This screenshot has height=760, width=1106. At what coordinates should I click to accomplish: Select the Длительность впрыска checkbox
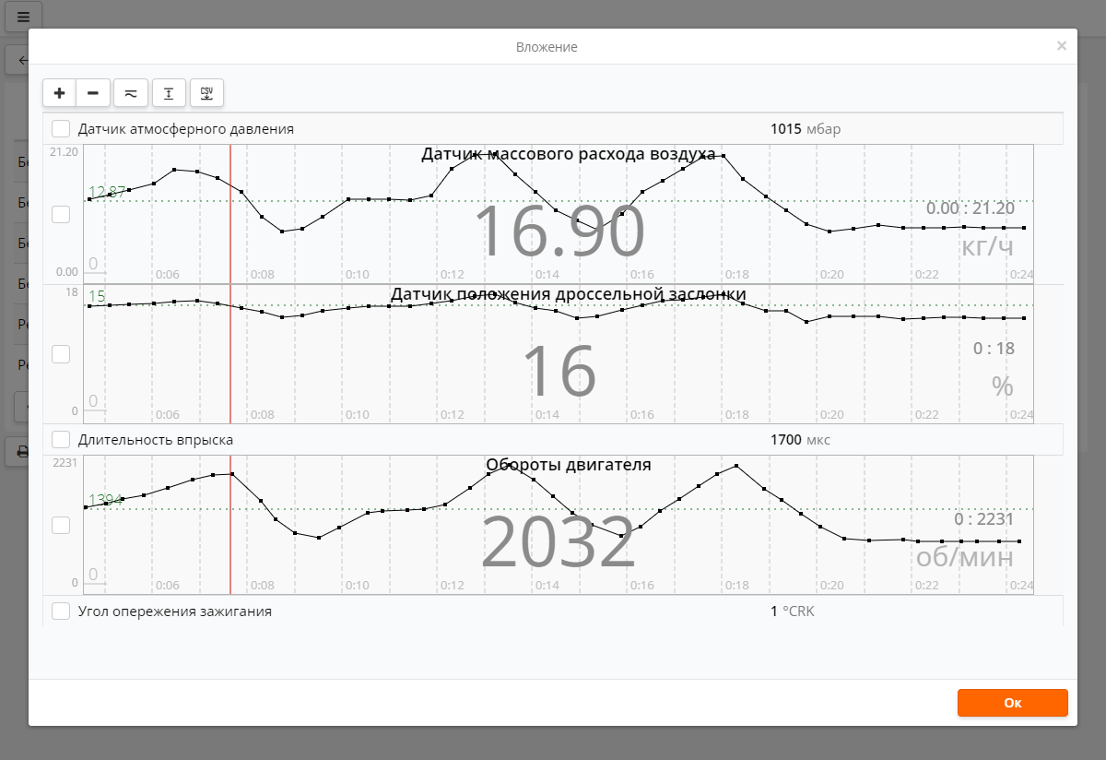point(61,440)
